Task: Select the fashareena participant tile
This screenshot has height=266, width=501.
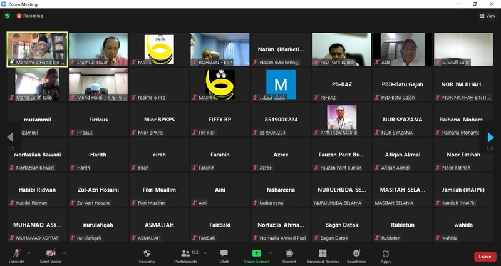Action: tap(281, 190)
